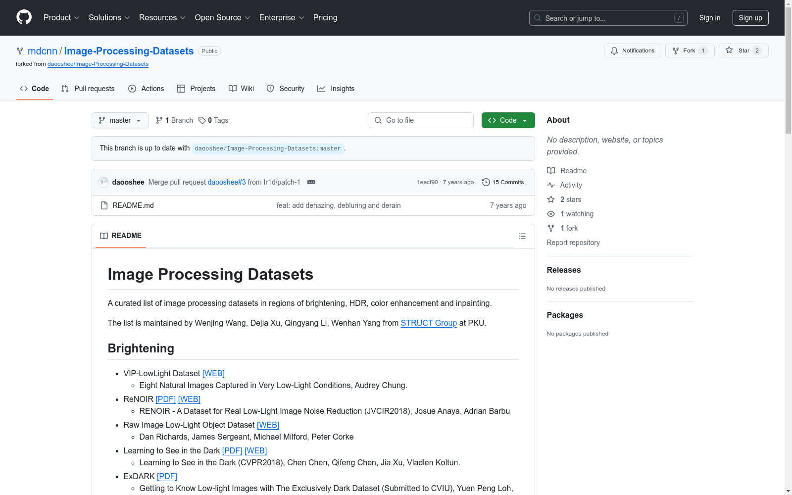Click the repository fork icon beside mdcnn
This screenshot has height=495, width=792.
20,51
